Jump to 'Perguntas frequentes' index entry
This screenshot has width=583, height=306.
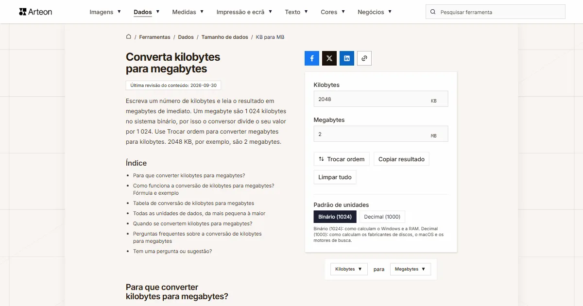[197, 238]
